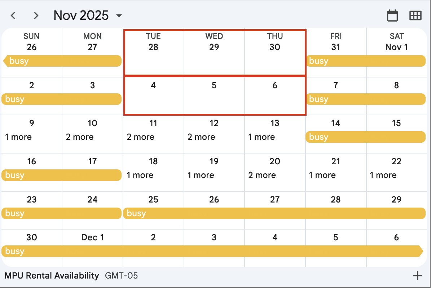
Task: Show "2 more" events on November 11
Action: point(140,137)
